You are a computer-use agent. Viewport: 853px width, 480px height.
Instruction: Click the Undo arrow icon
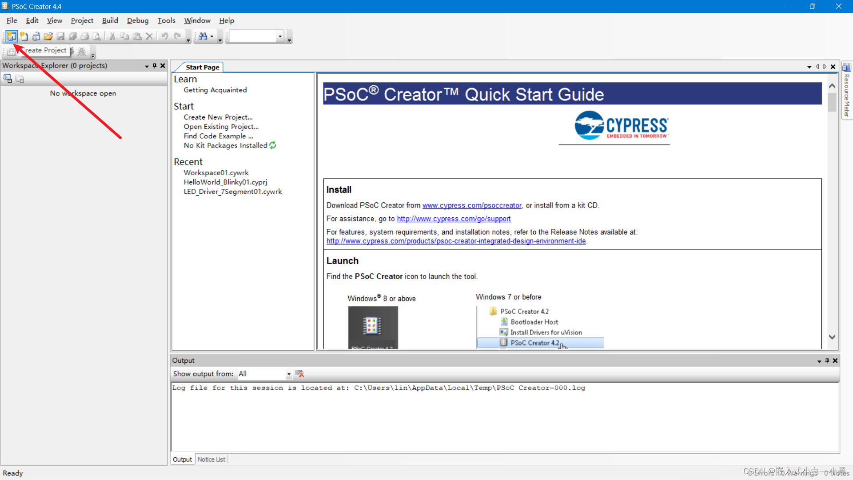point(165,36)
